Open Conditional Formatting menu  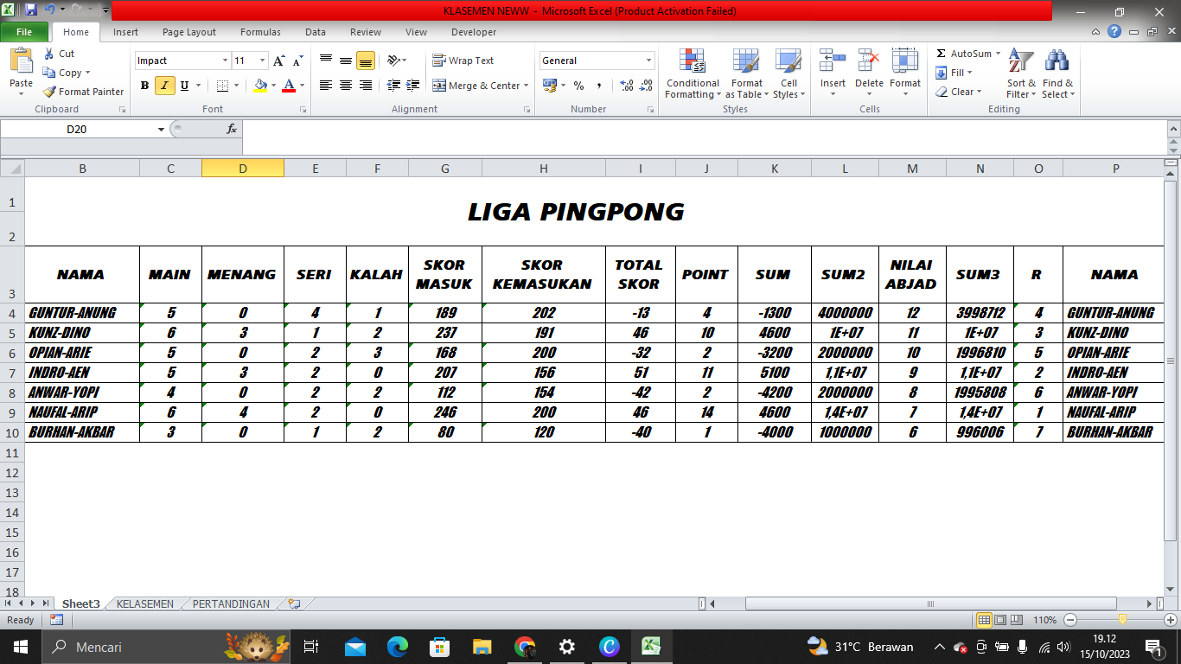coord(692,74)
